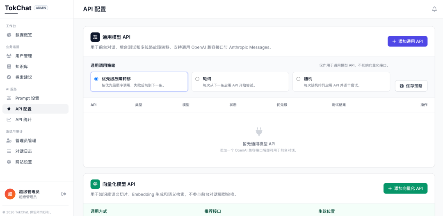Click the 对话日志 list icon
This screenshot has height=216, width=443.
9,151
